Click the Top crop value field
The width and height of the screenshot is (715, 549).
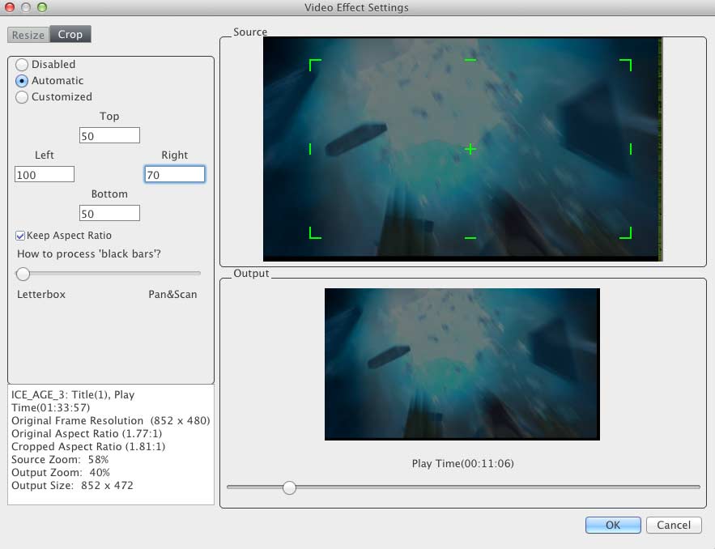(109, 135)
